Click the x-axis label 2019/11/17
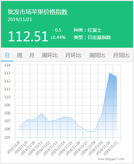Screen dimensions: 134x164 point(80,148)
